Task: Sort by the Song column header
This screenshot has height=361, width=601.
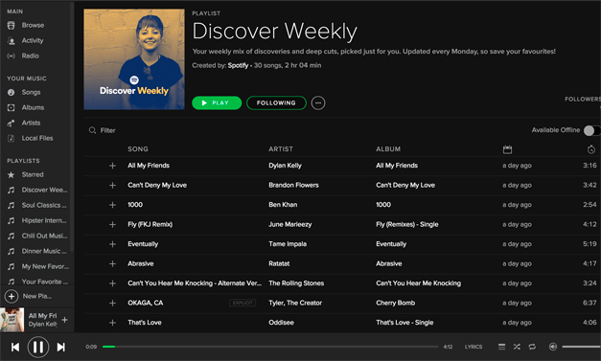Action: point(138,149)
